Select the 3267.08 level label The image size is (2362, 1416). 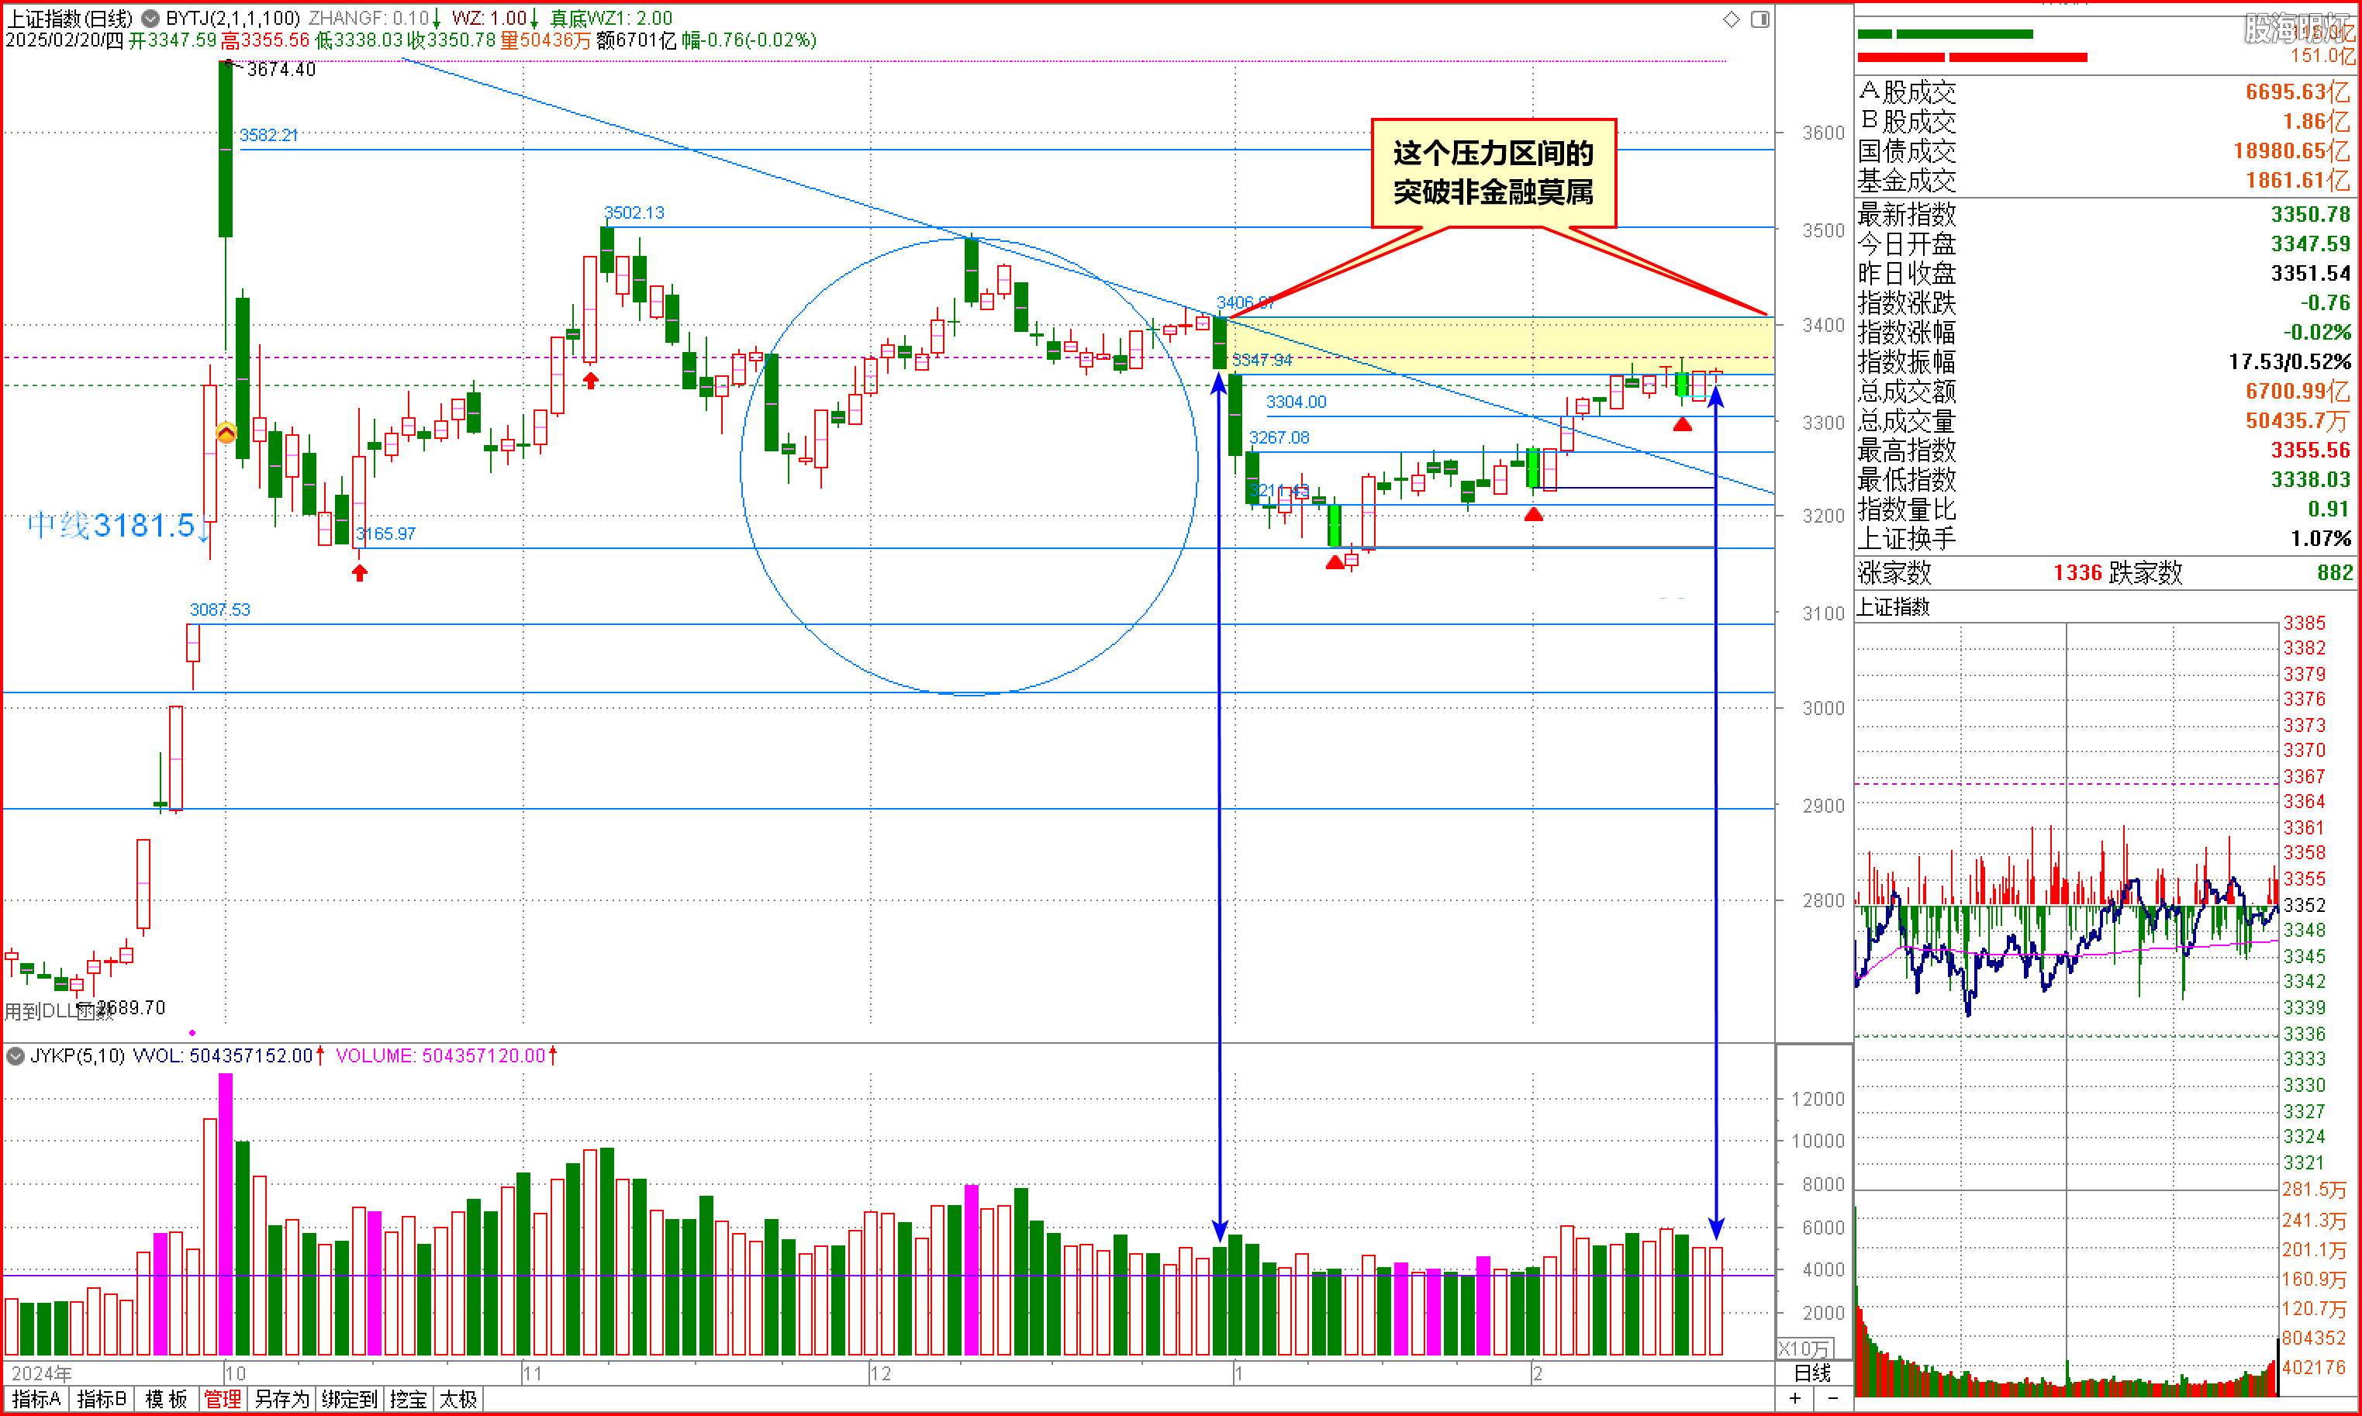click(x=1278, y=438)
